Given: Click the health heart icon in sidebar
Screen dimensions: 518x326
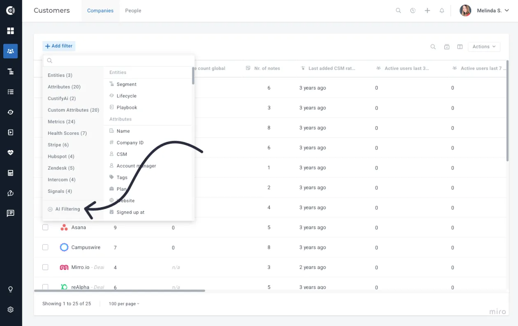Looking at the screenshot, I should [x=11, y=153].
